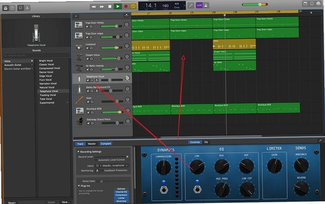This screenshot has width=325, height=204.
Task: Toggle the Smart Controls knob button
Action: pyautogui.click(x=21, y=8)
